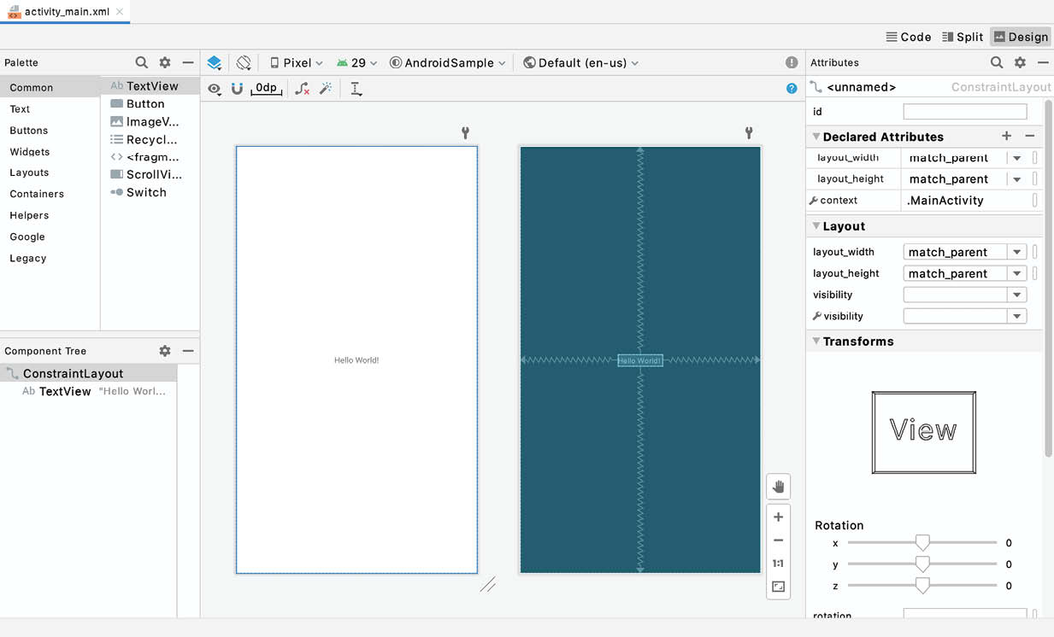Minimize the Component Tree panel
The height and width of the screenshot is (637, 1054).
(x=188, y=351)
